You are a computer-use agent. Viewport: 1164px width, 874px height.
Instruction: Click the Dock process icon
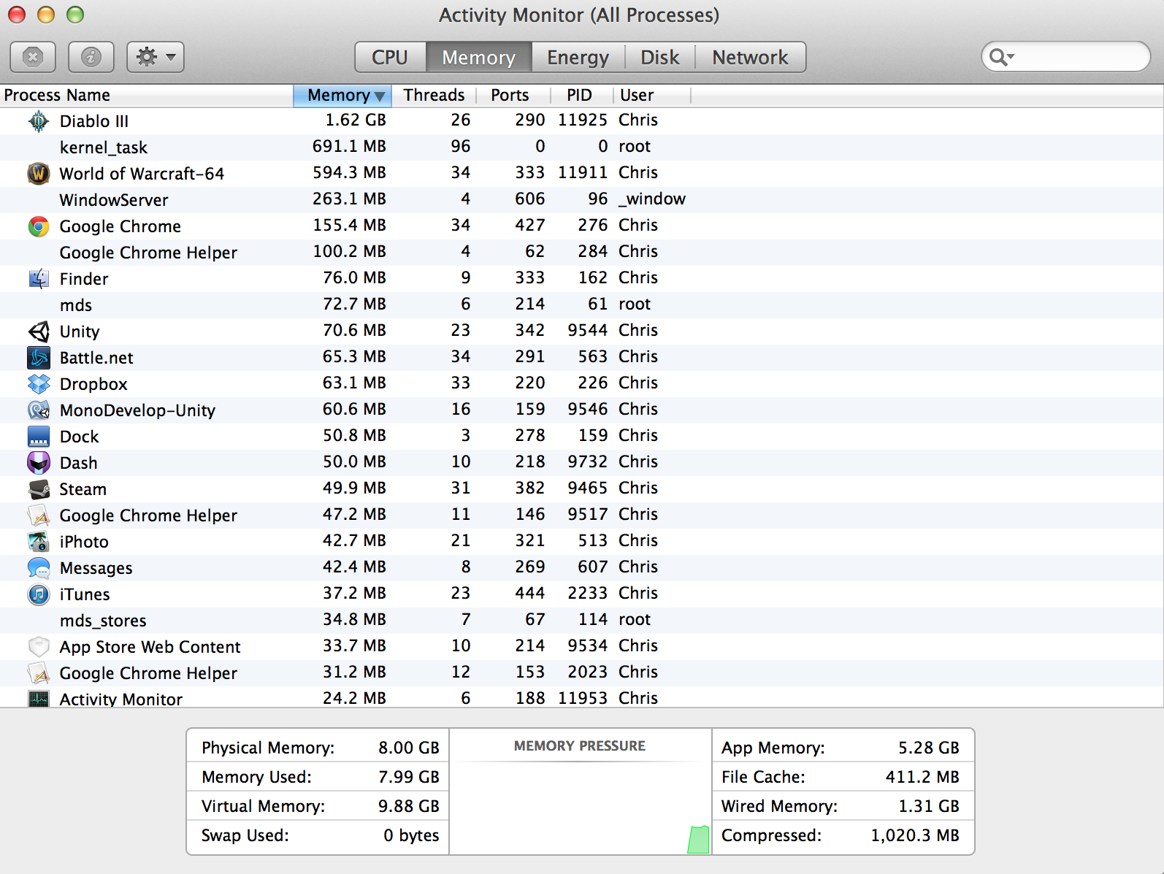click(39, 436)
